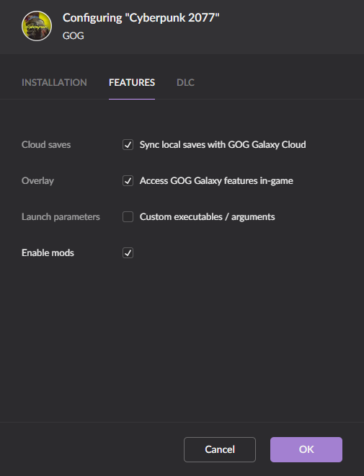This screenshot has width=364, height=476.
Task: Click 'Access GOG Galaxy features in-game' label
Action: pos(216,181)
